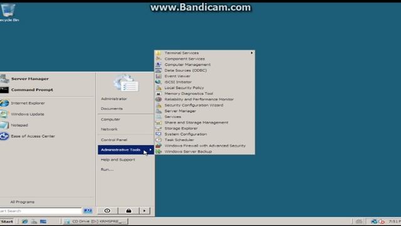Click the lock computer button
401x226 pixels.
[x=128, y=211]
